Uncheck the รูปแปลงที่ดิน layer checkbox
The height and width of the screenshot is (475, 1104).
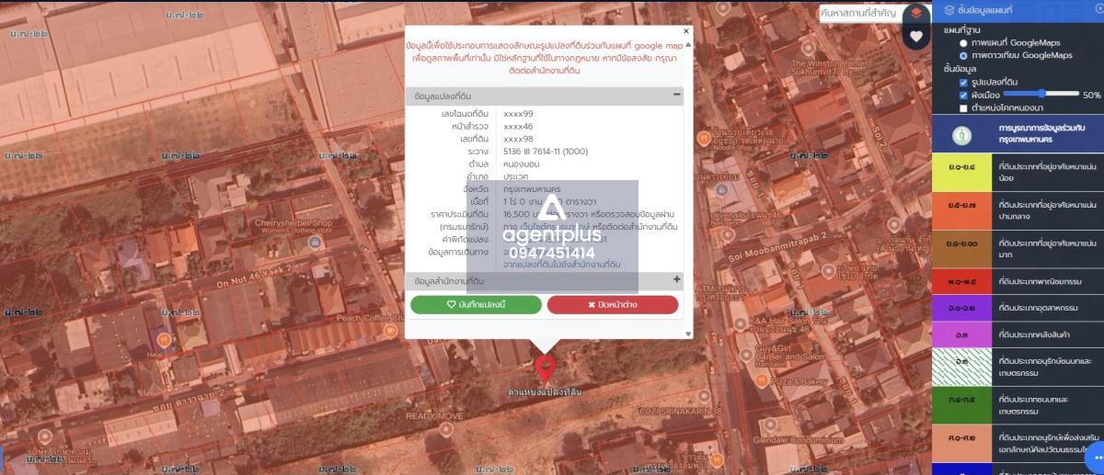coord(963,83)
